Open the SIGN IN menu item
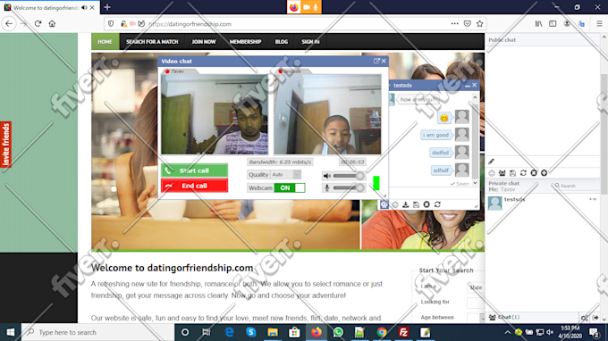The width and height of the screenshot is (608, 341). tap(310, 41)
